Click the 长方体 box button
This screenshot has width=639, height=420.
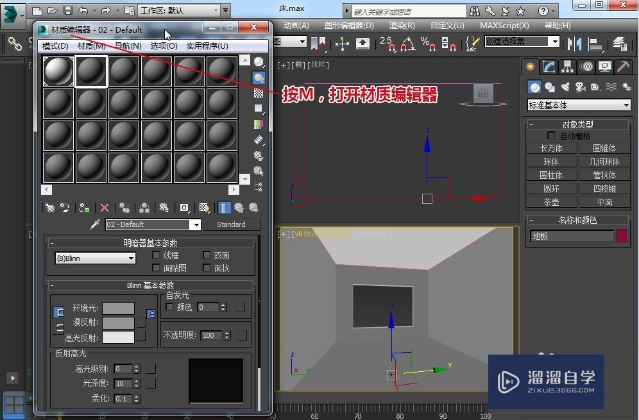[x=551, y=148]
